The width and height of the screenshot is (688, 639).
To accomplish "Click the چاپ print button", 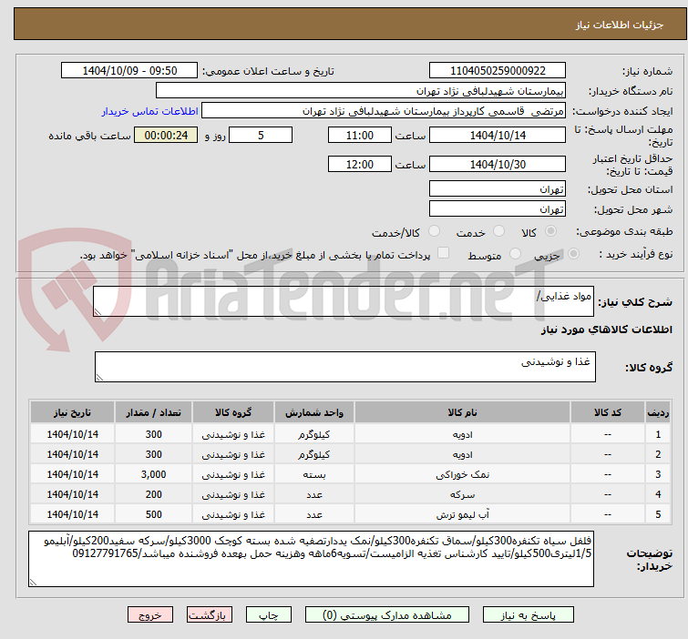I will [x=269, y=615].
